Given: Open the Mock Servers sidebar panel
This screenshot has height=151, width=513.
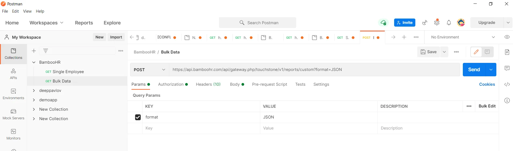Looking at the screenshot, I should [13, 114].
